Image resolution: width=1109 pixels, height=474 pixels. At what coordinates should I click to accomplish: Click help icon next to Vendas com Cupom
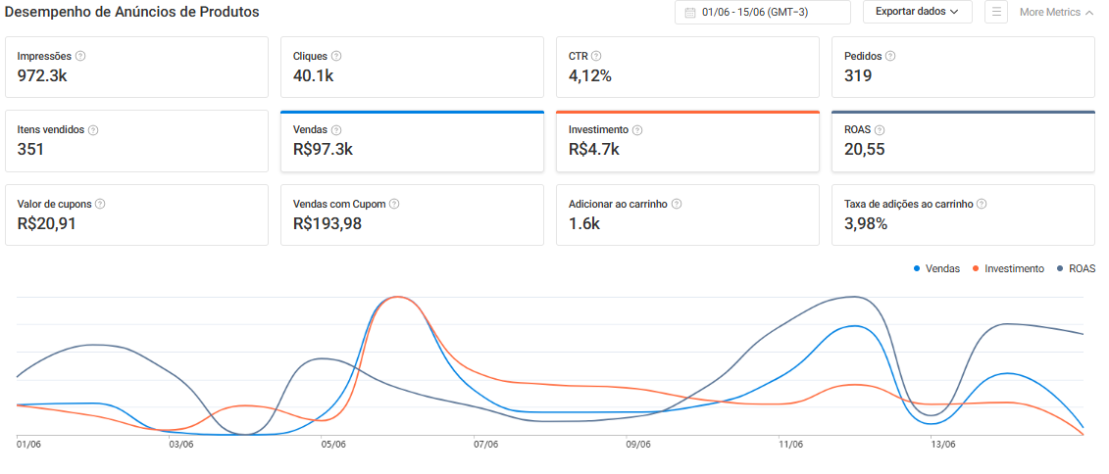(394, 204)
